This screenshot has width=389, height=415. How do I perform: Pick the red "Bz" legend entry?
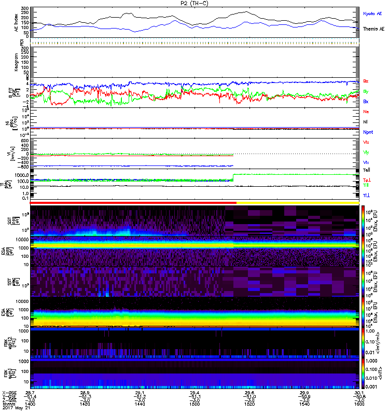click(366, 81)
